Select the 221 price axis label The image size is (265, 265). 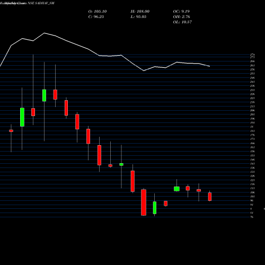[252, 98]
